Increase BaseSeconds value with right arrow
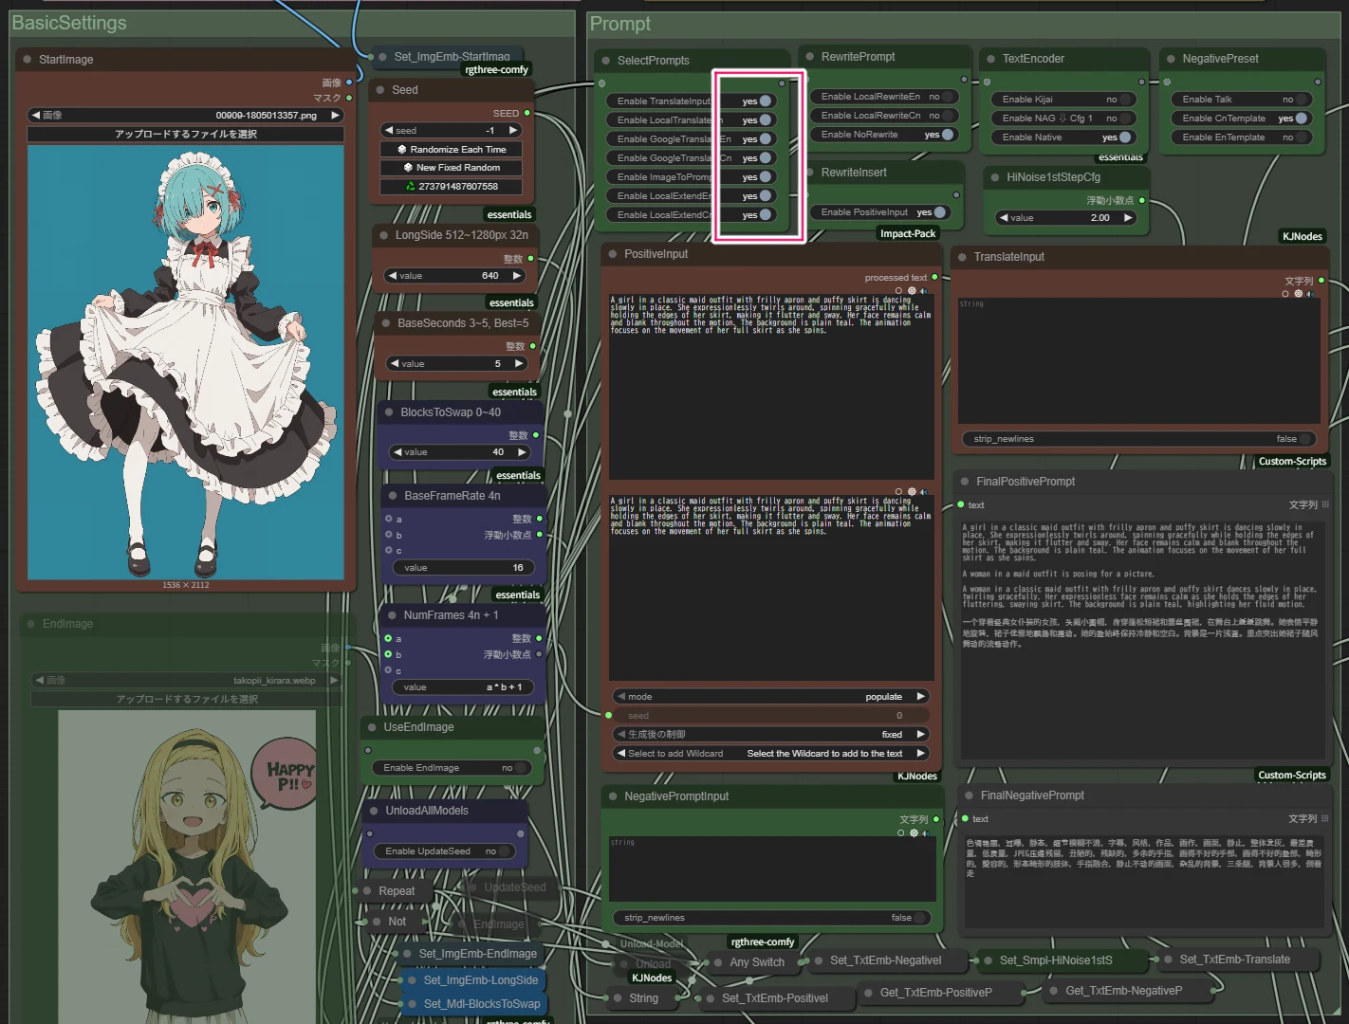This screenshot has width=1349, height=1024. (x=519, y=364)
